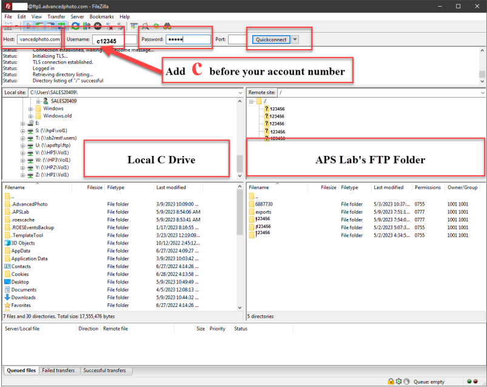Select the remote exports folder
Viewport: 487px width, 387px height.
[263, 212]
